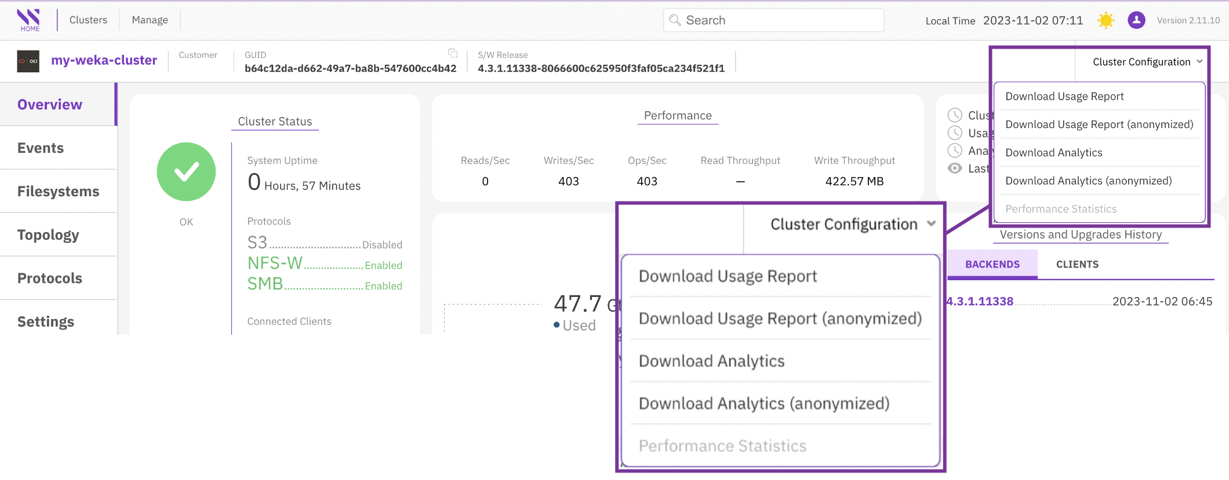Image resolution: width=1229 pixels, height=480 pixels.
Task: Click the magnifier icon in search bar
Action: click(675, 20)
